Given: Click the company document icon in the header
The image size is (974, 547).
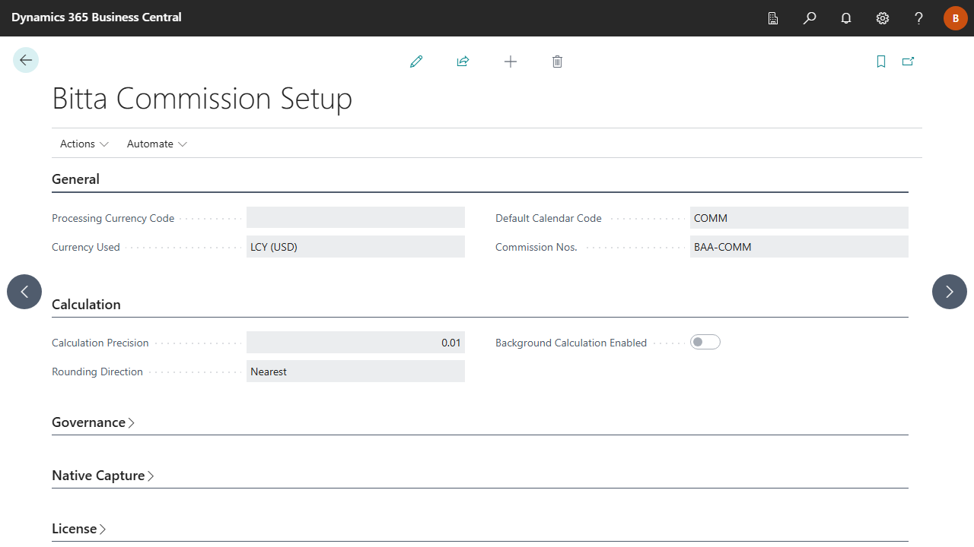Looking at the screenshot, I should (x=773, y=18).
